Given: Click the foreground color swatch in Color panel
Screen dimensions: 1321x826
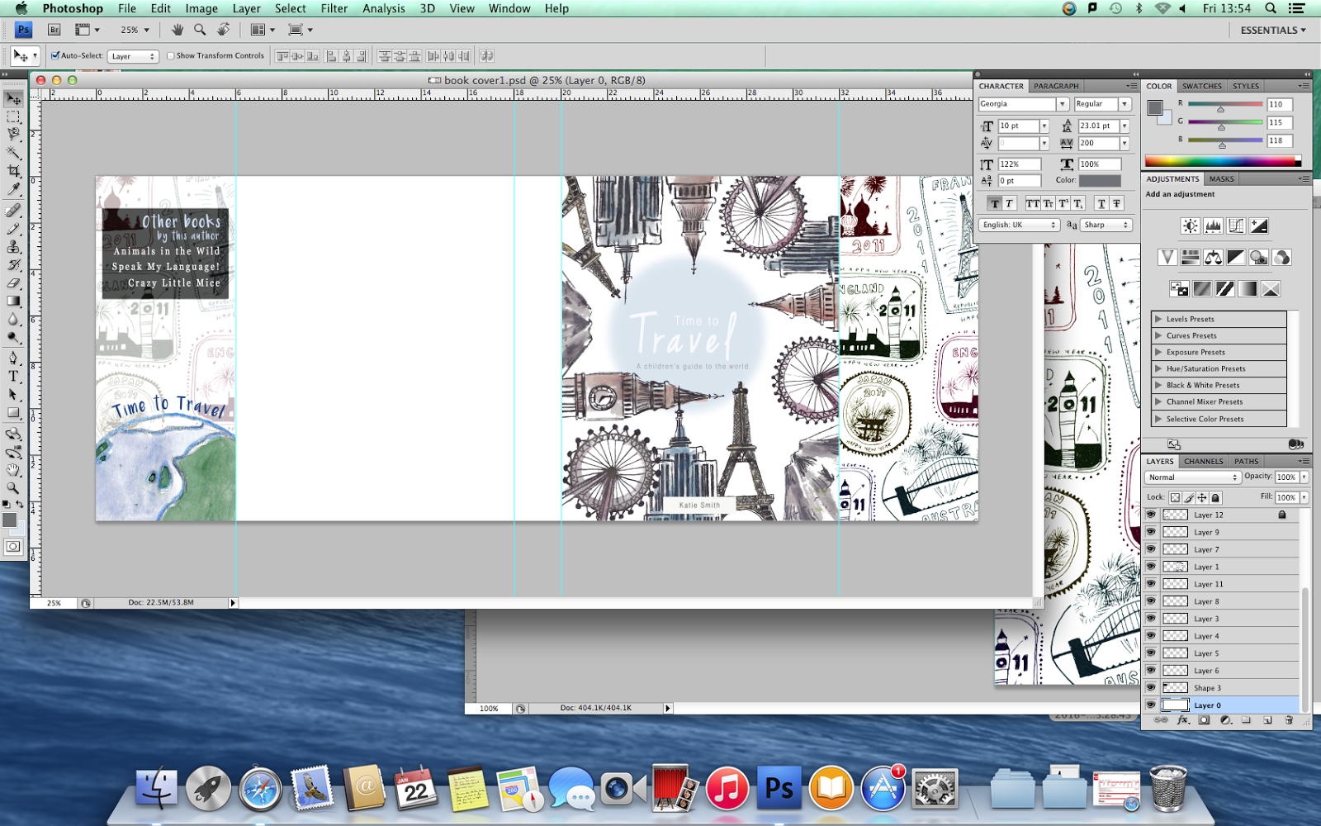Looking at the screenshot, I should point(1155,108).
